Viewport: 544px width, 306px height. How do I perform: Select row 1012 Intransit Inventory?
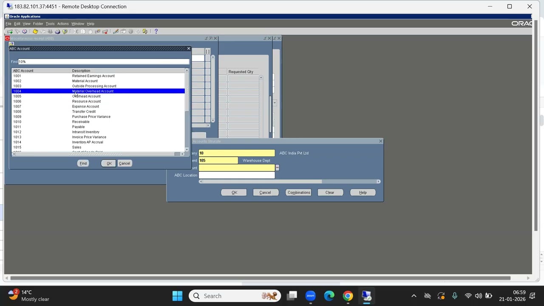coord(98,132)
